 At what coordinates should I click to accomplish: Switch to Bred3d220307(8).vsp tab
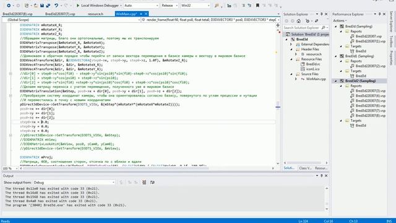(18, 14)
